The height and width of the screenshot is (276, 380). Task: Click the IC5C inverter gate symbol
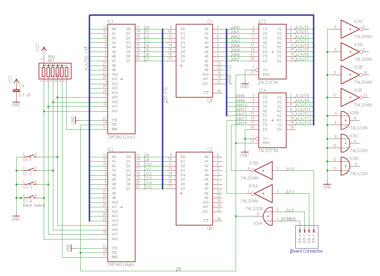[x=349, y=29]
